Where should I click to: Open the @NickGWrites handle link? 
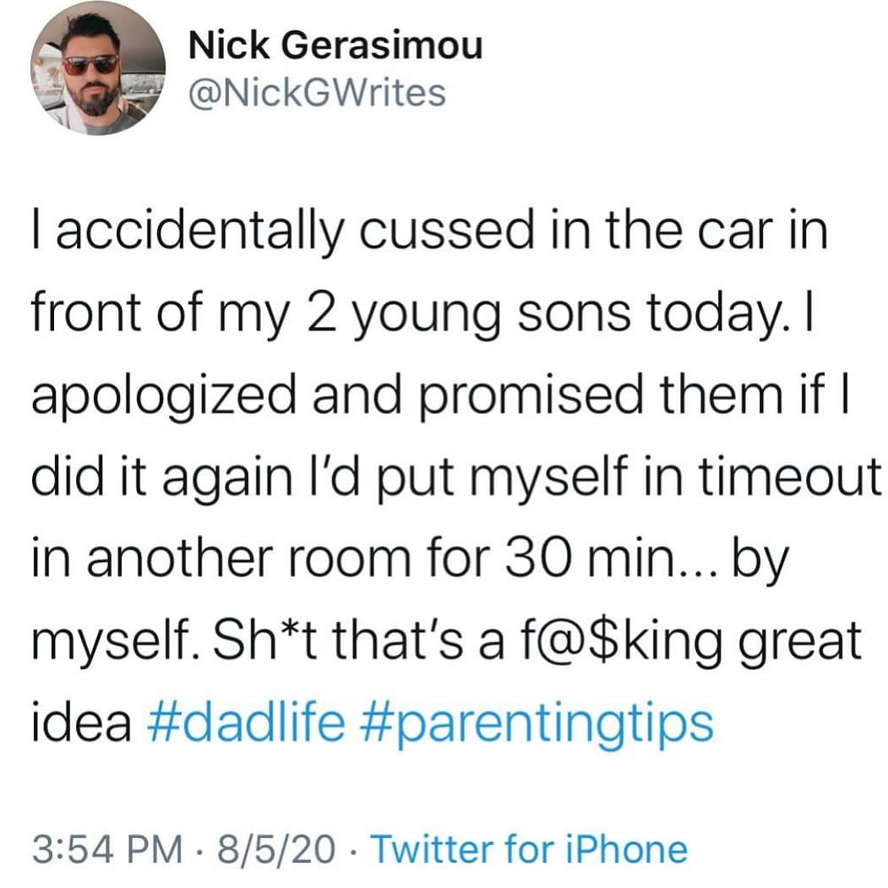(318, 93)
